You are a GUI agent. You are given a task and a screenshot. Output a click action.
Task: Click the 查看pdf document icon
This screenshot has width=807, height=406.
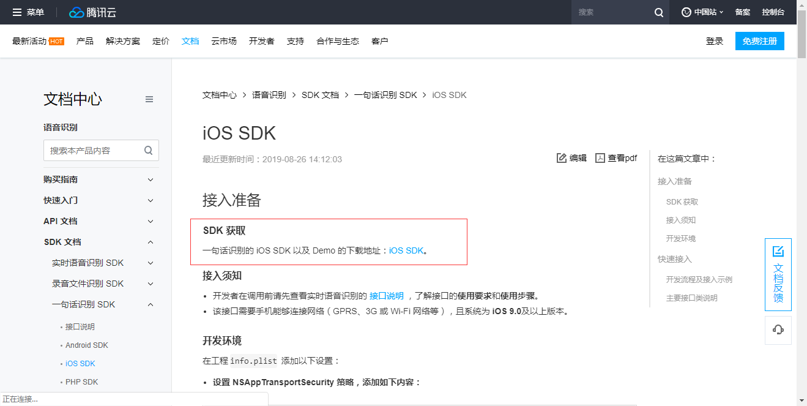coord(600,158)
